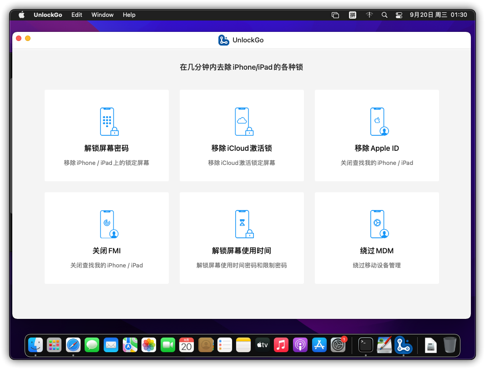Minimize the UnlockGo window with yellow button

pyautogui.click(x=28, y=38)
